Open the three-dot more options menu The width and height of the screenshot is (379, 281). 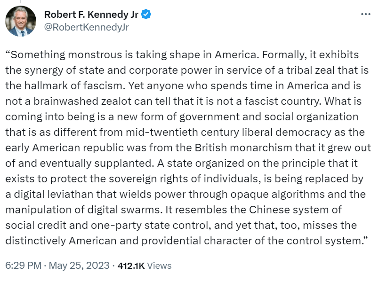[x=365, y=15]
